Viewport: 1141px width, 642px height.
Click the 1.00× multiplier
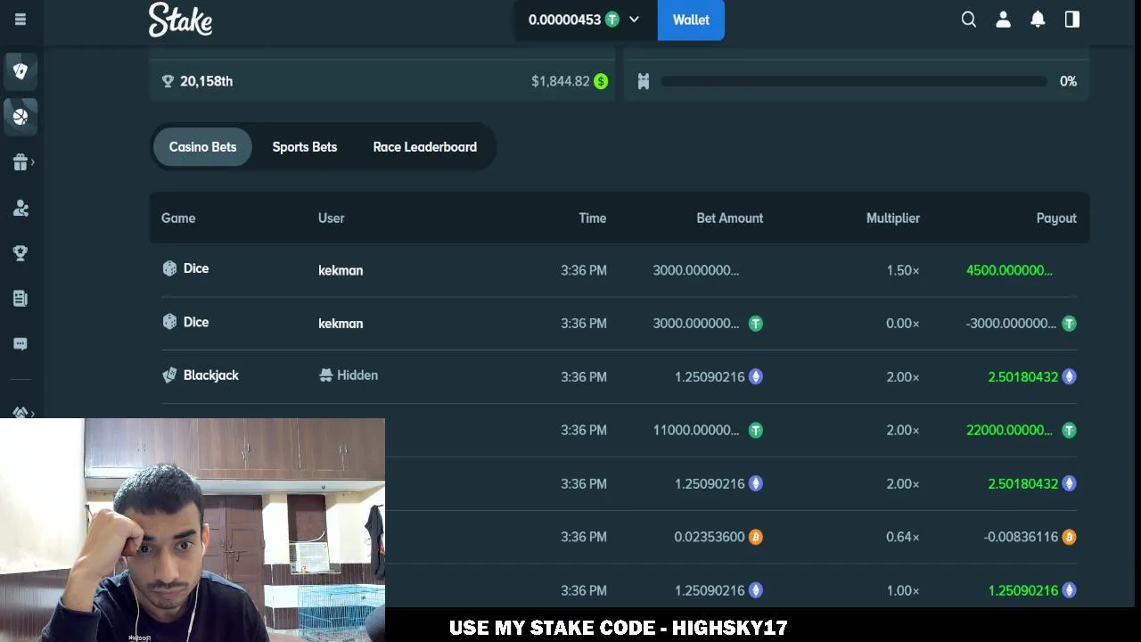pyautogui.click(x=903, y=590)
